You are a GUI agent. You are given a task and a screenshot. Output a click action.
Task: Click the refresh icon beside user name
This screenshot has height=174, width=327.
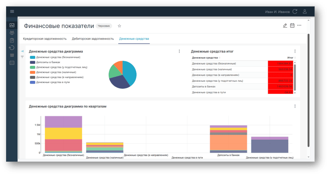coord(295,11)
